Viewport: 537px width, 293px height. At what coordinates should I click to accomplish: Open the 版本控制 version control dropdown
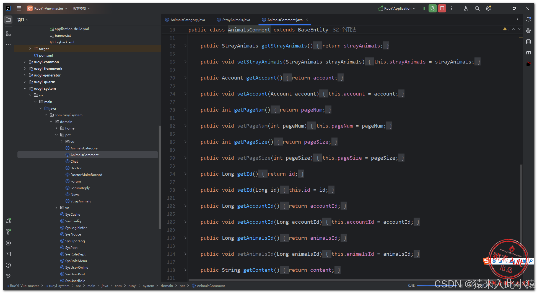coord(81,8)
